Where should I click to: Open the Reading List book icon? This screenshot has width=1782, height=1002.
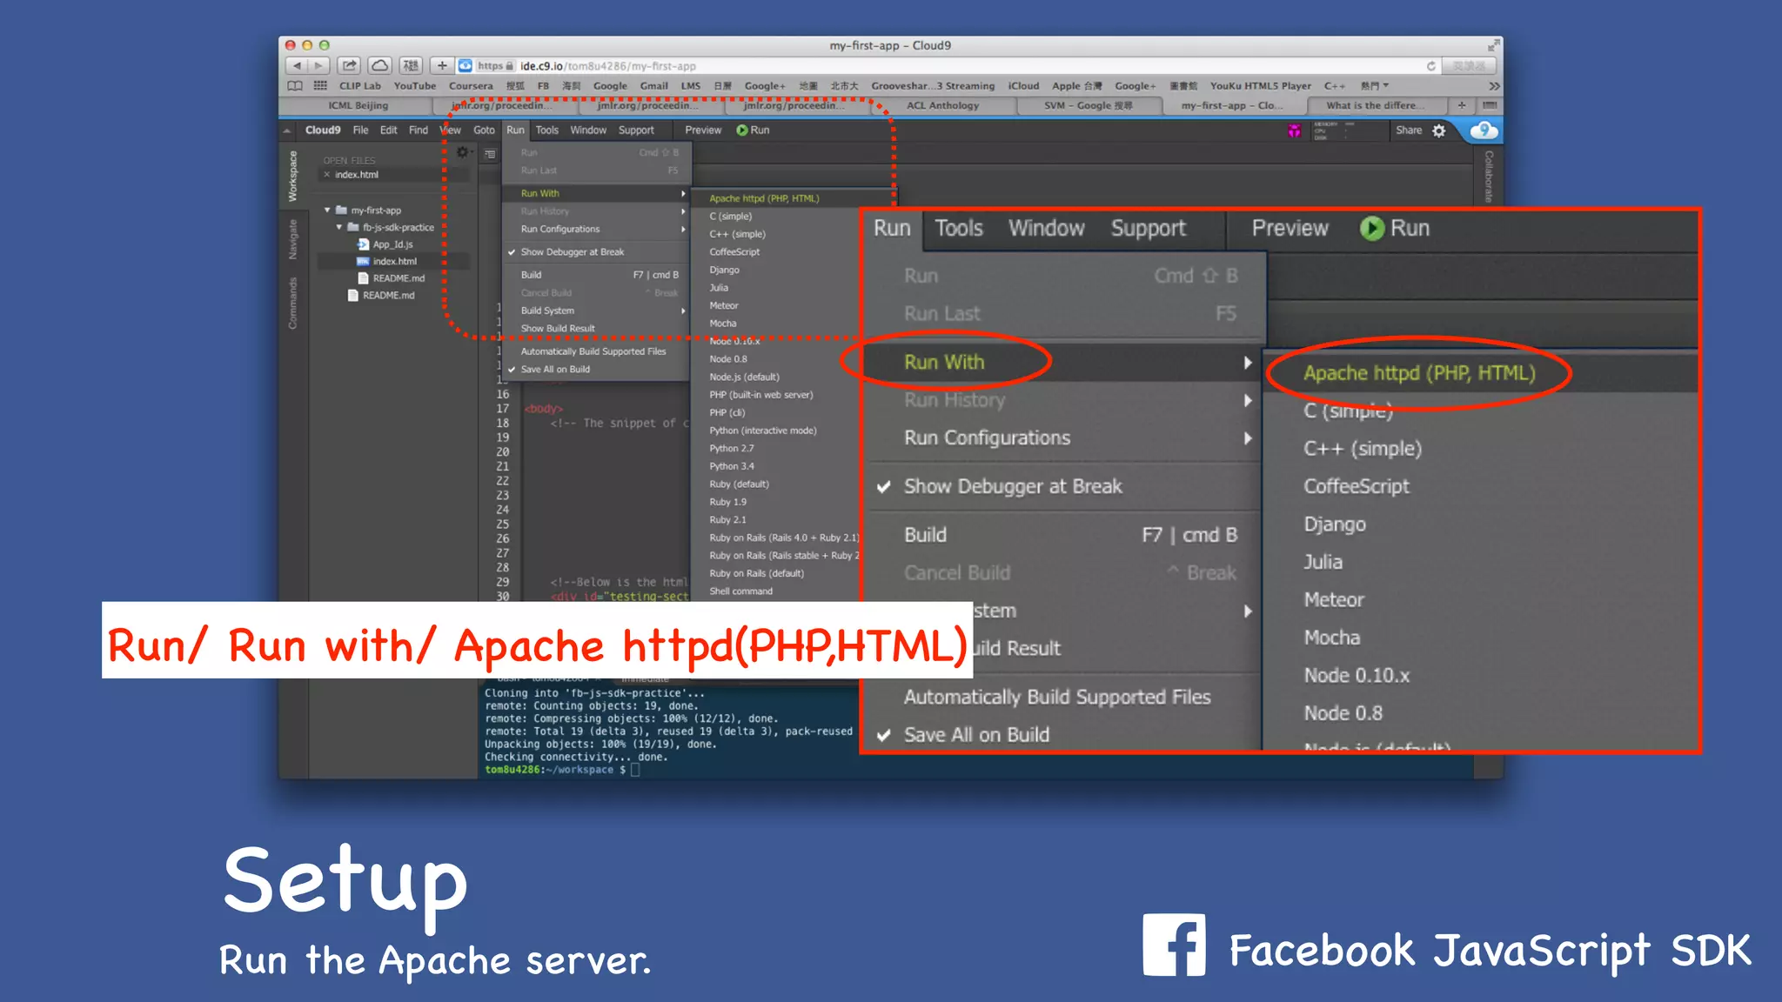pyautogui.click(x=295, y=86)
